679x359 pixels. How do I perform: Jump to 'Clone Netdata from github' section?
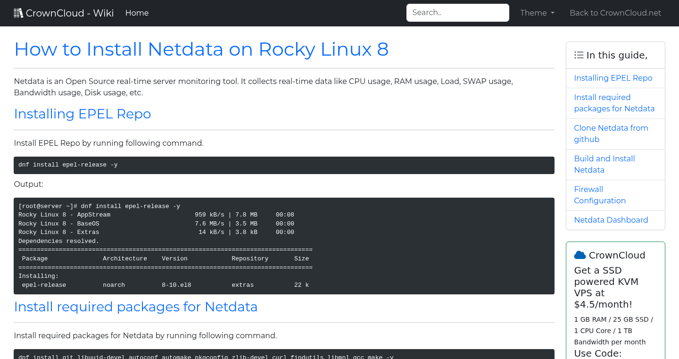point(611,134)
